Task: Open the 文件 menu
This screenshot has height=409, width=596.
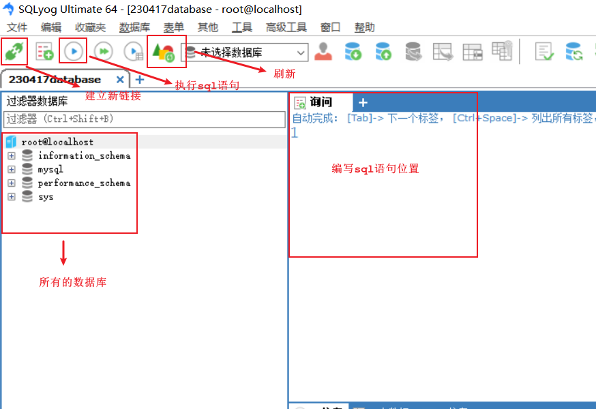Action: (17, 27)
